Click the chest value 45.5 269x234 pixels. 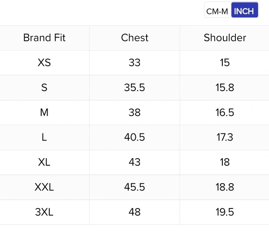(134, 187)
